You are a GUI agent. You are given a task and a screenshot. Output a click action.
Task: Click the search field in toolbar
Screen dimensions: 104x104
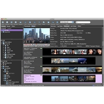pos(83,22)
